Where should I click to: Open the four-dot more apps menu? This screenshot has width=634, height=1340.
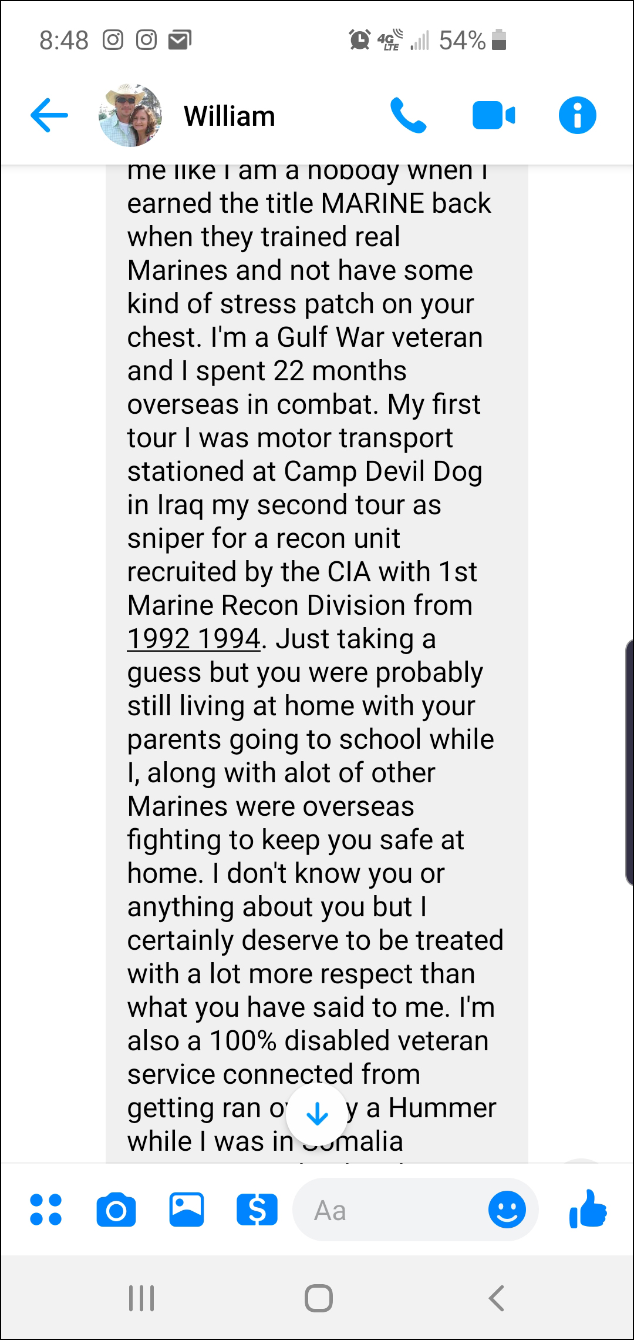pos(46,1210)
